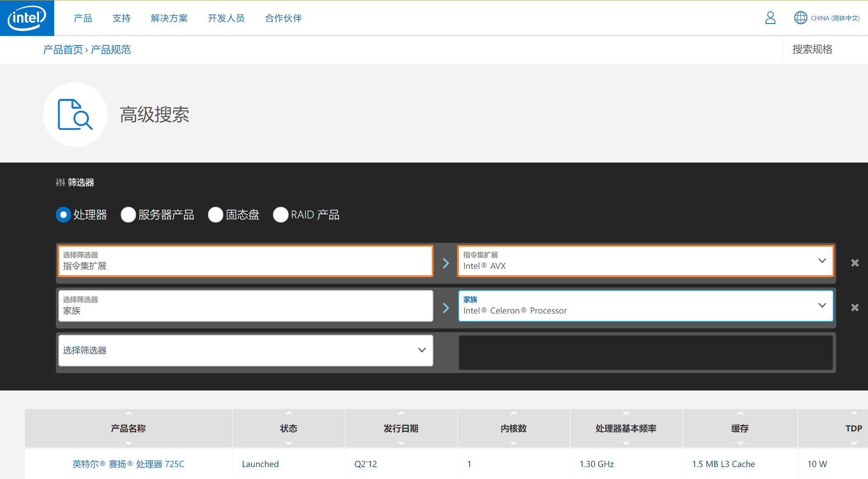Sort 产品名称 column descending
The height and width of the screenshot is (479, 868).
(129, 443)
